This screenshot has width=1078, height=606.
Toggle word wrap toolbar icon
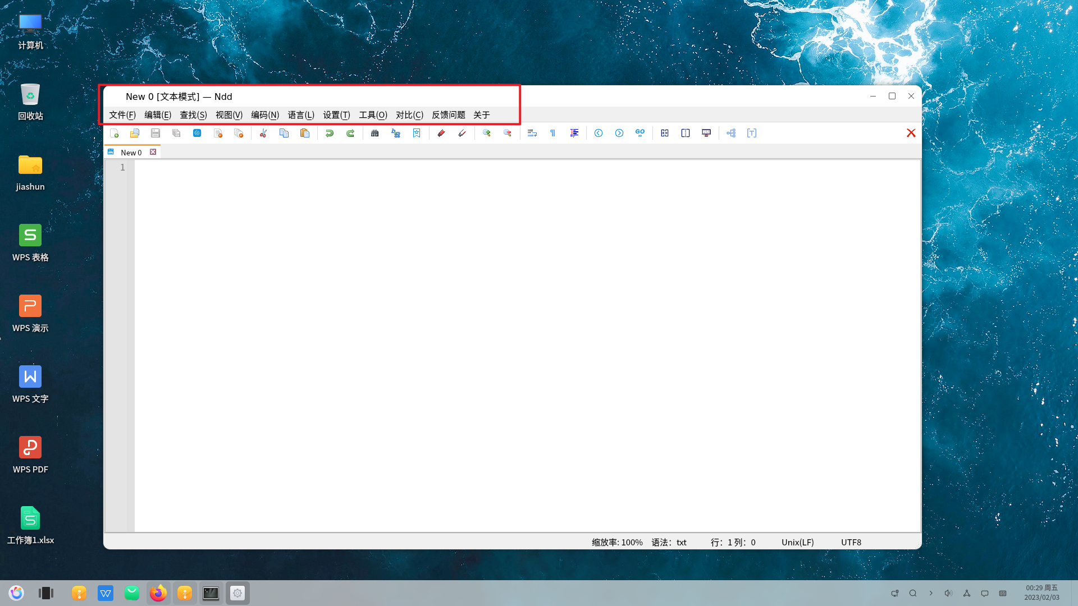[x=532, y=133]
